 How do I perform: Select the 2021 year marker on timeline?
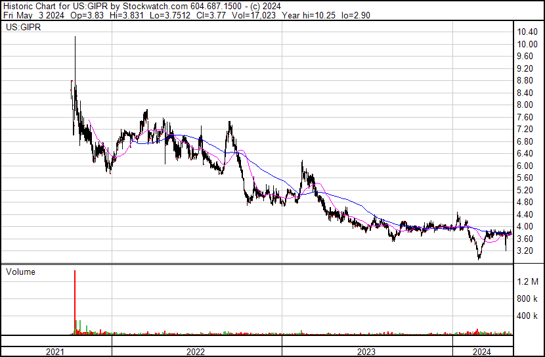(x=56, y=352)
